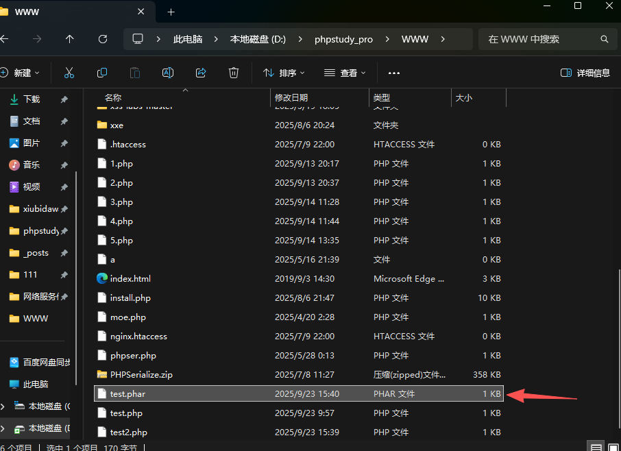Select the PHPSerialize.zip file
Screen dimensions: 621x451
(x=141, y=375)
